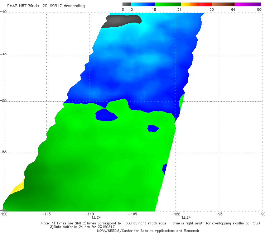Click the red segment of the color bar

206,4
